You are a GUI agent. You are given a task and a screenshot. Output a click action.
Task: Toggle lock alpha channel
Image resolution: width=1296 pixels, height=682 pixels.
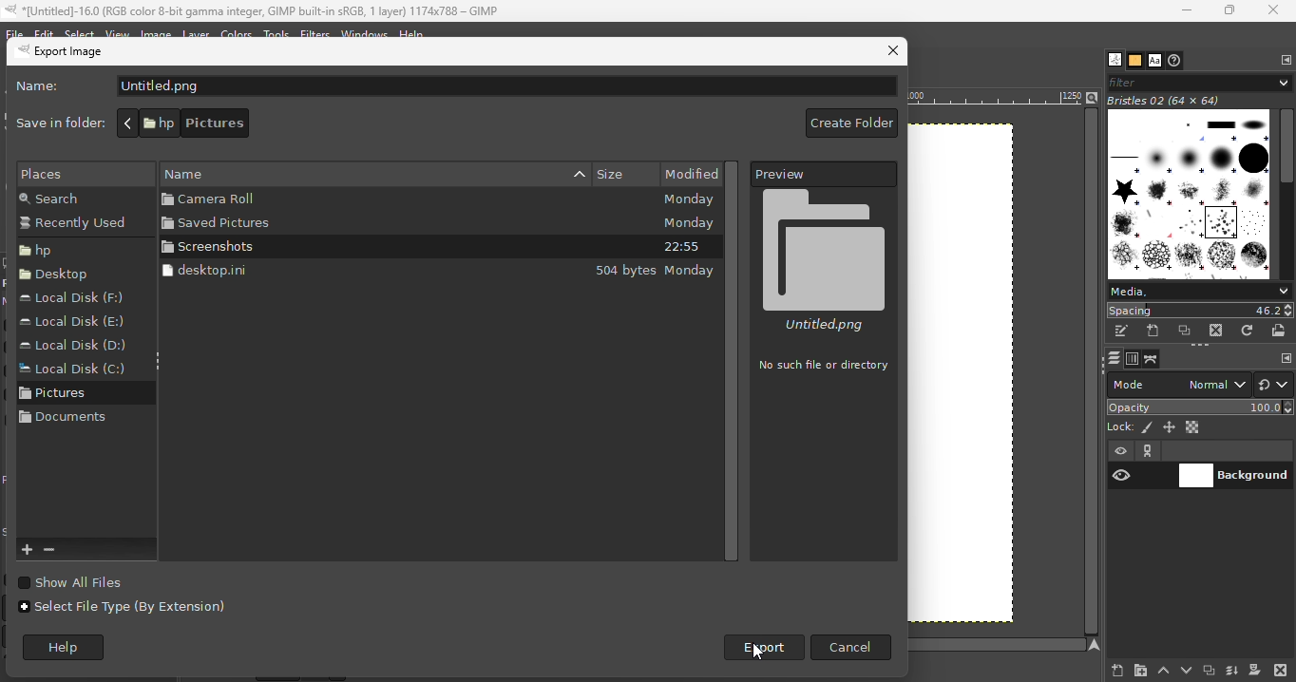(1193, 428)
